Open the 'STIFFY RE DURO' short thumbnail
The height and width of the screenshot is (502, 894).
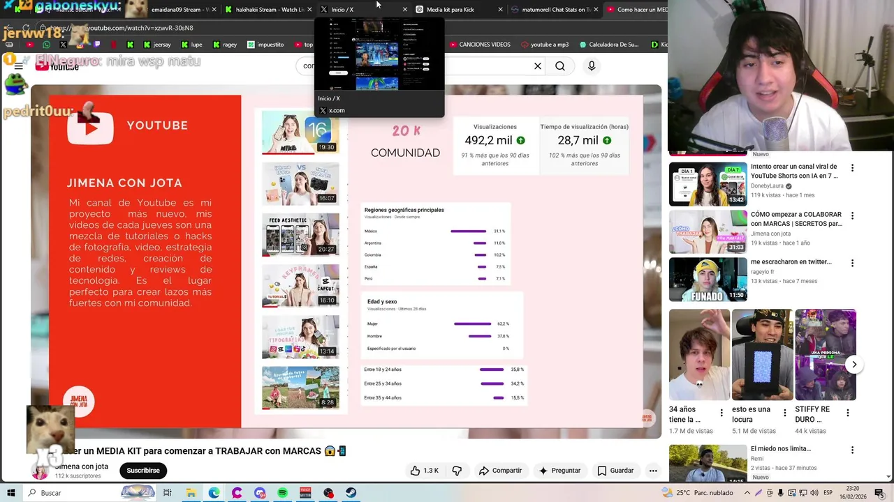pos(826,355)
